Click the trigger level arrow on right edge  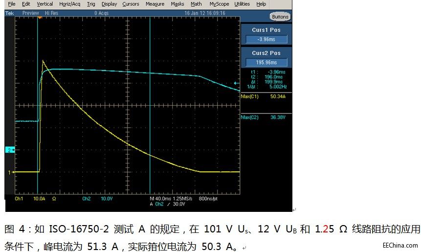[x=237, y=83]
